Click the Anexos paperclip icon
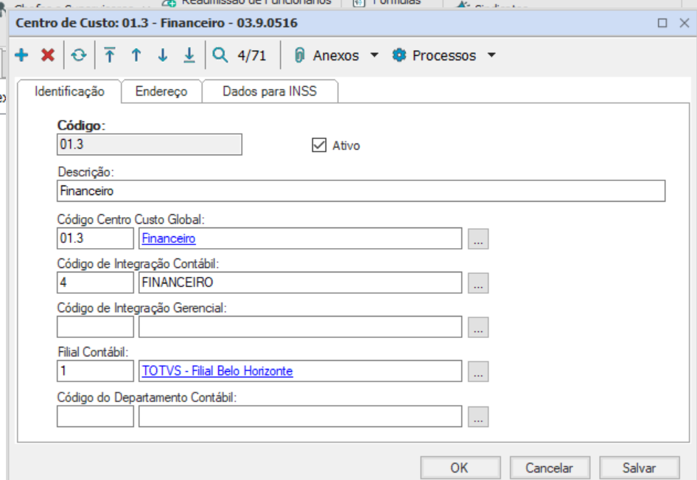Image resolution: width=697 pixels, height=480 pixels. coord(300,55)
